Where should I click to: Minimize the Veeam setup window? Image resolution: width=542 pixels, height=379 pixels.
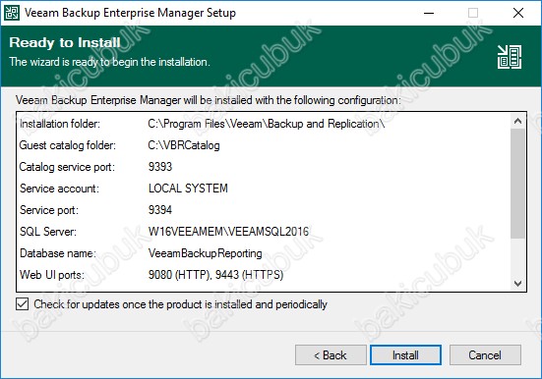429,13
